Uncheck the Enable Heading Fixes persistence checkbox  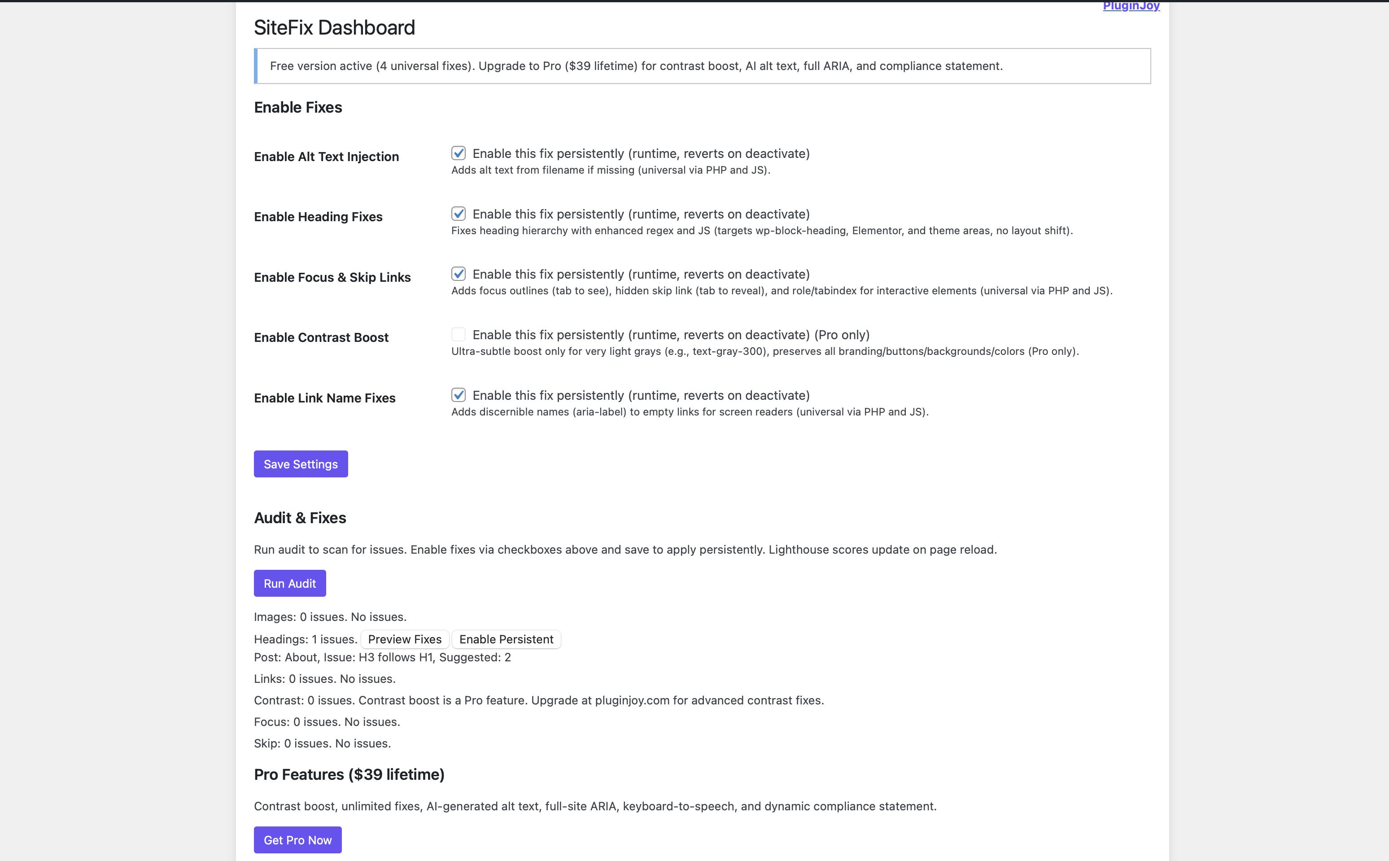459,214
